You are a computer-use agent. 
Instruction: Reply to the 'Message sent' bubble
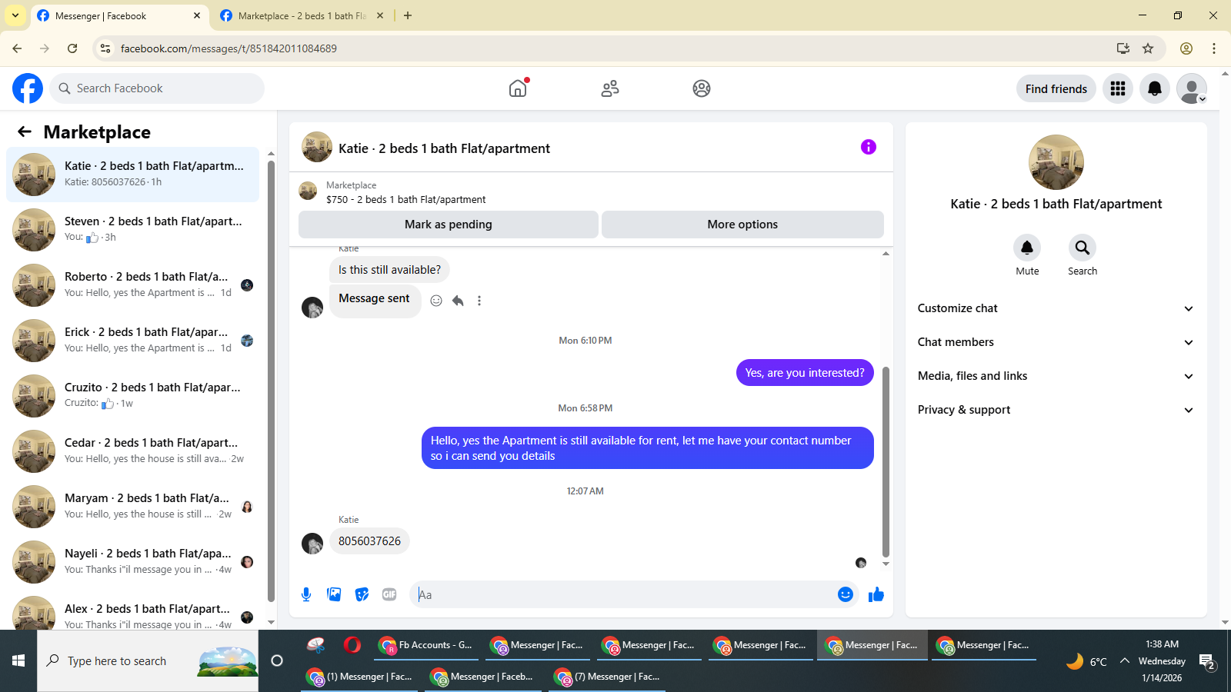point(458,301)
